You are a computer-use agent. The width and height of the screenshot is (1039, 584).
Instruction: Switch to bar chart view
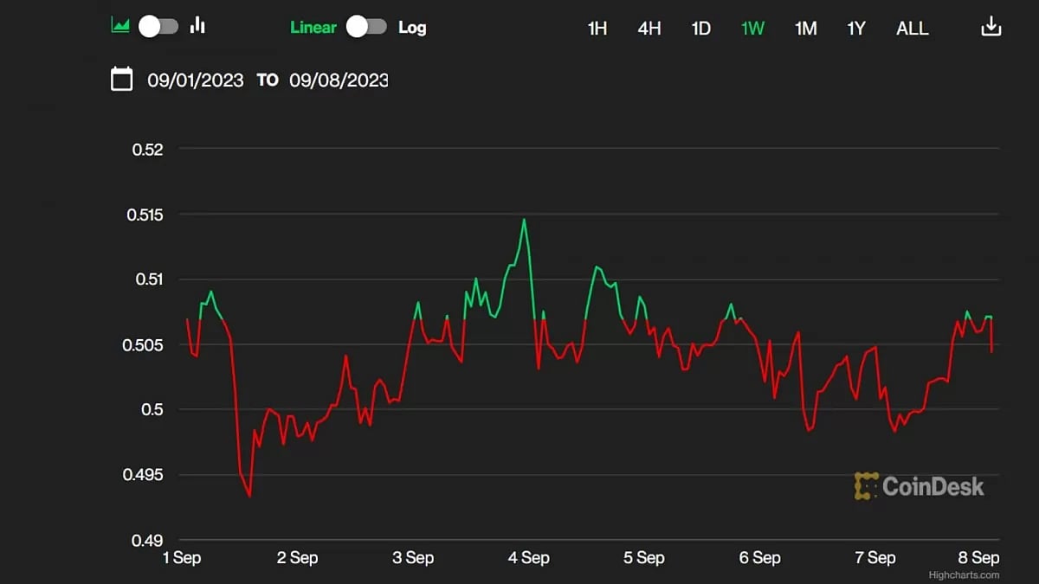pyautogui.click(x=197, y=26)
